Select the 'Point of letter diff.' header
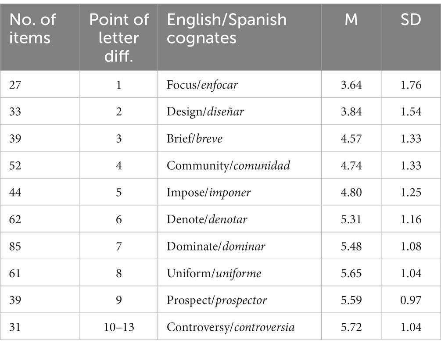 point(118,37)
